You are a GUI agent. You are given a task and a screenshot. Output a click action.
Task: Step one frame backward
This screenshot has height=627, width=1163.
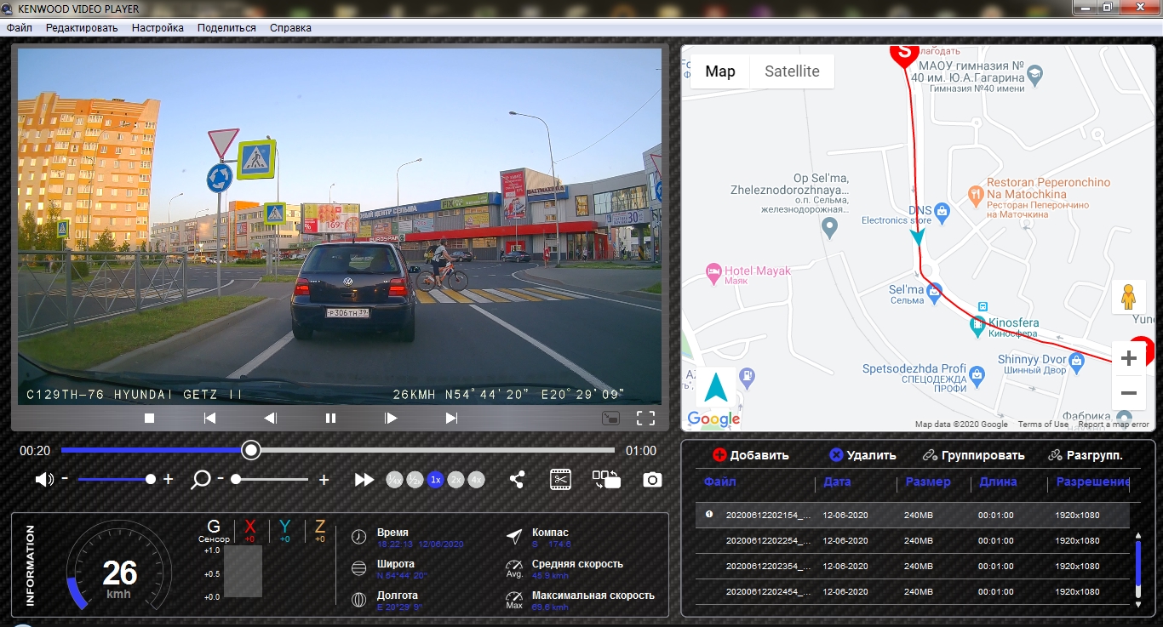click(270, 418)
